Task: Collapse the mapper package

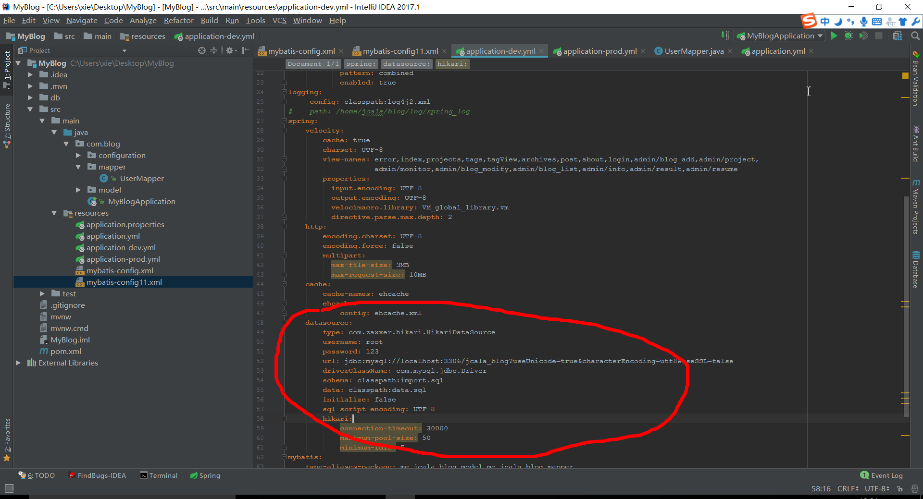Action: pyautogui.click(x=78, y=167)
